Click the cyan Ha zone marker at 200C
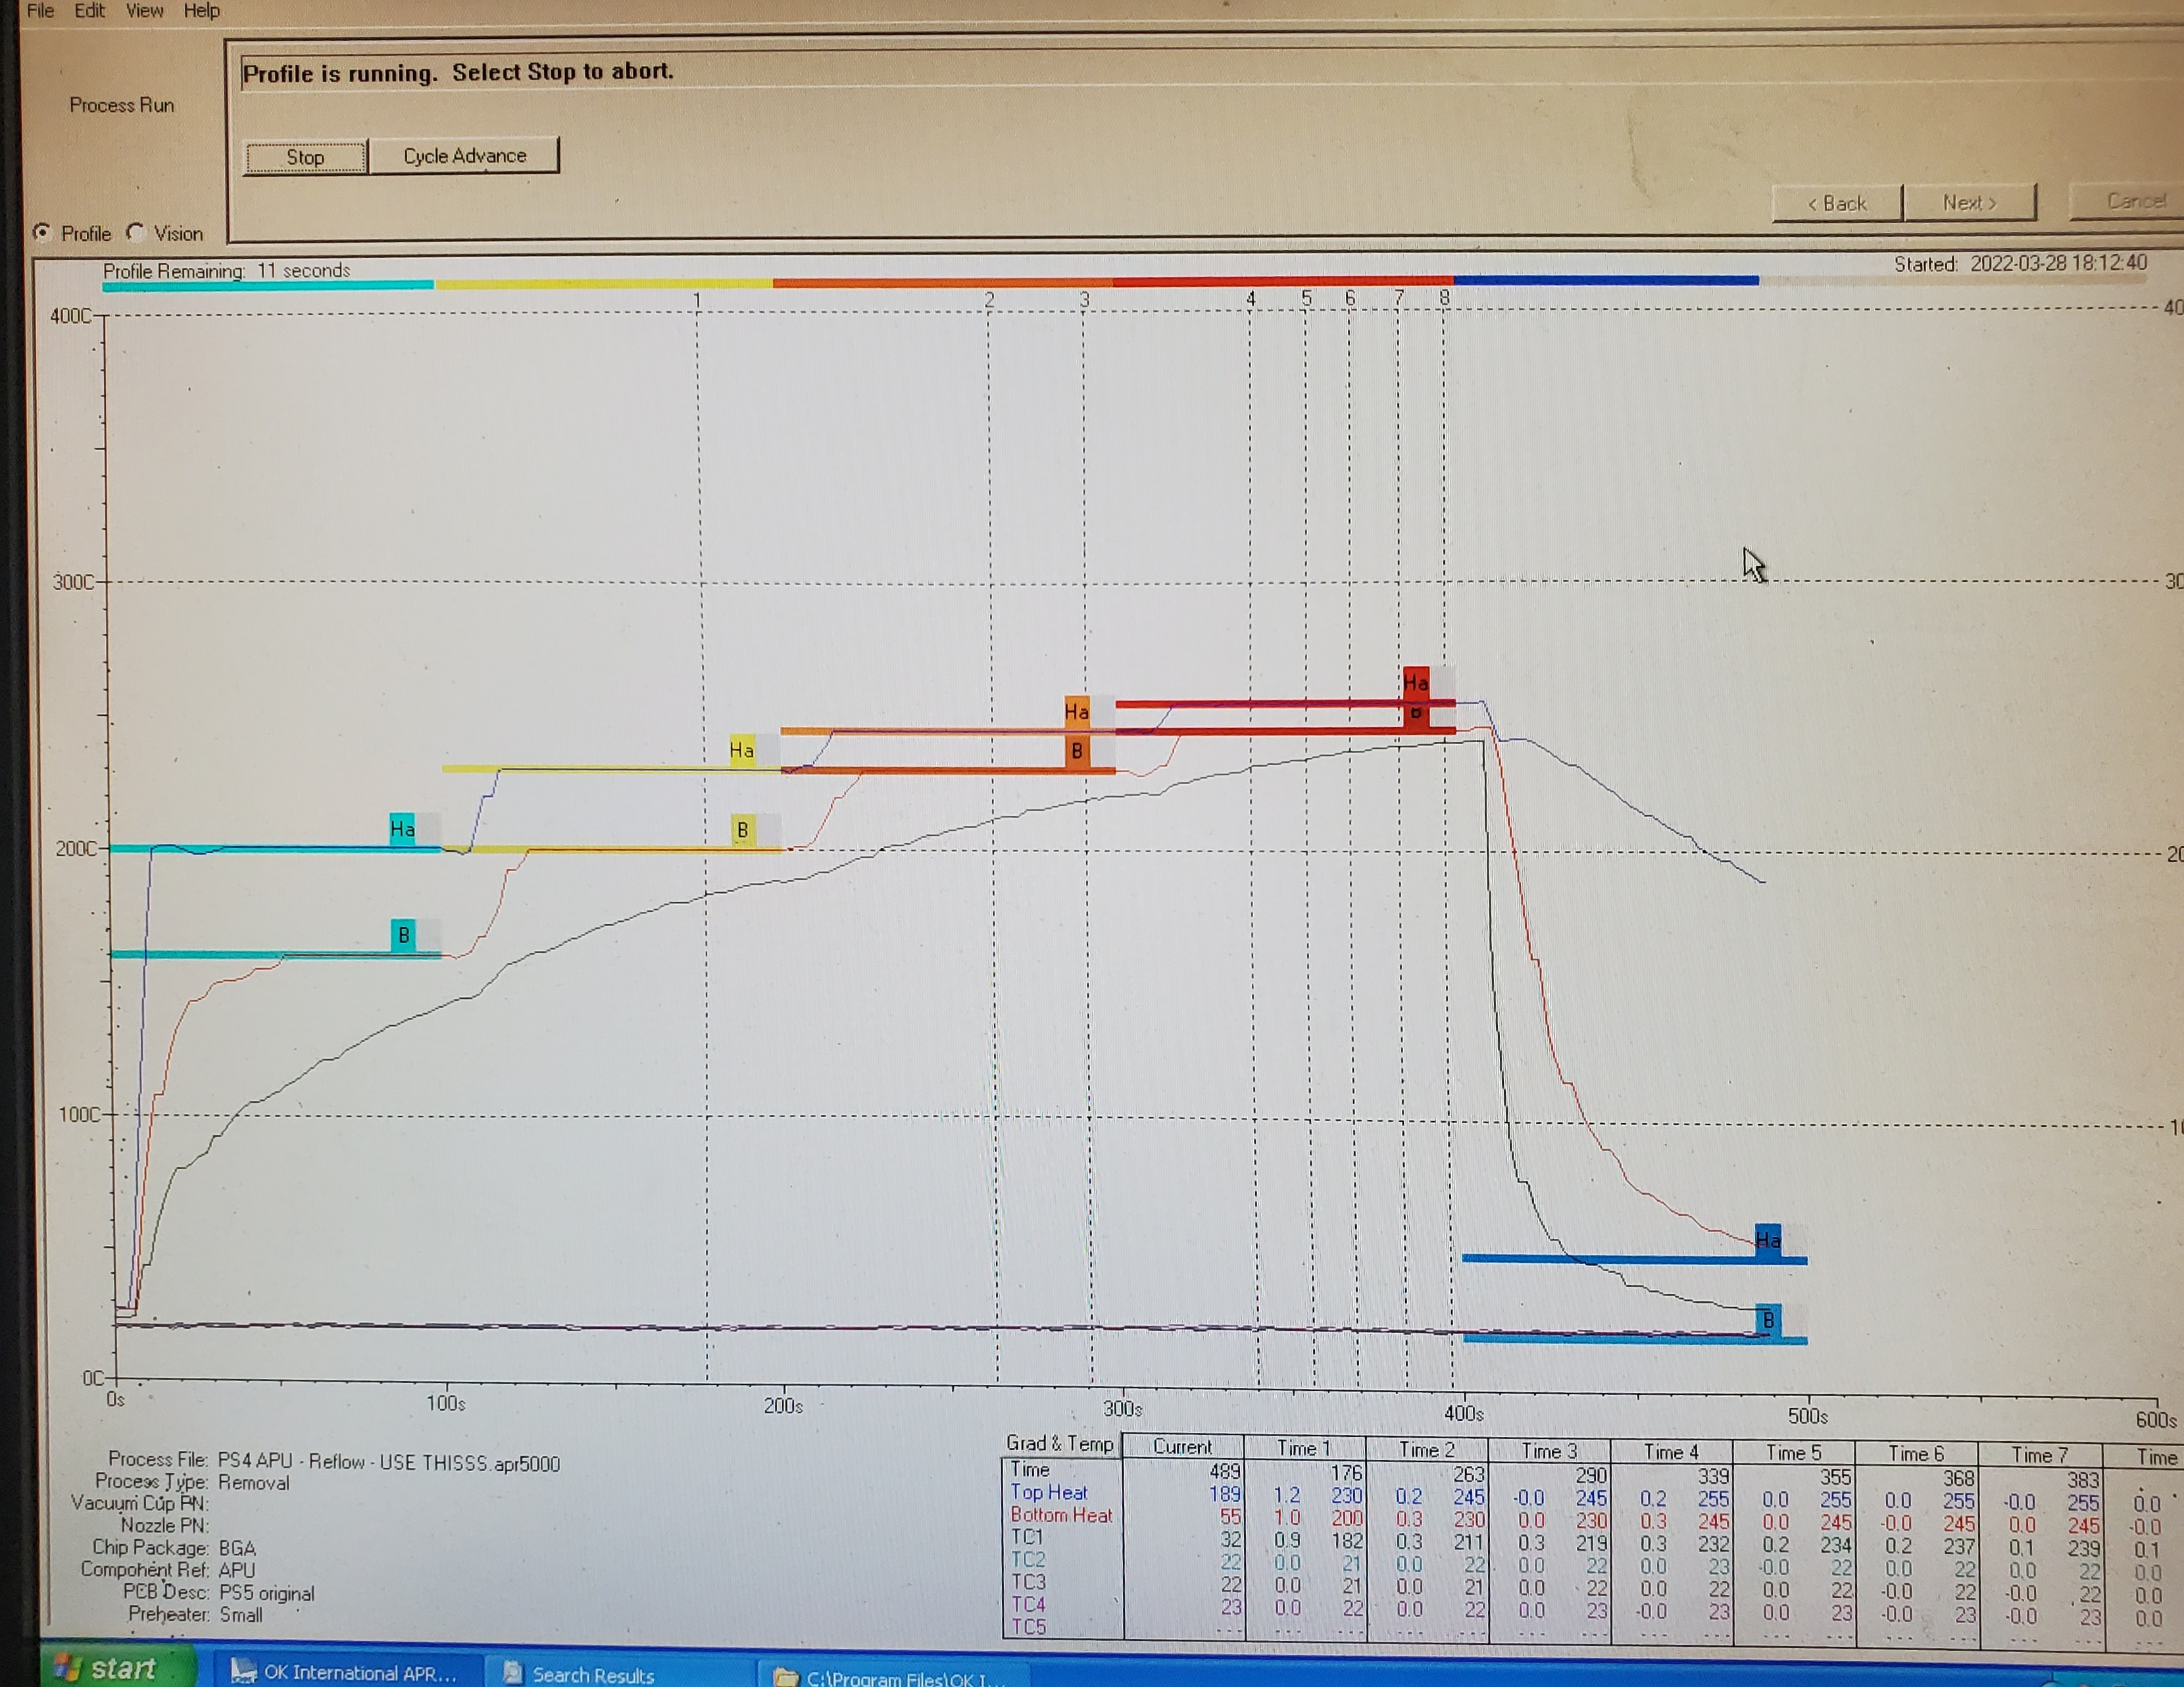 tap(402, 829)
